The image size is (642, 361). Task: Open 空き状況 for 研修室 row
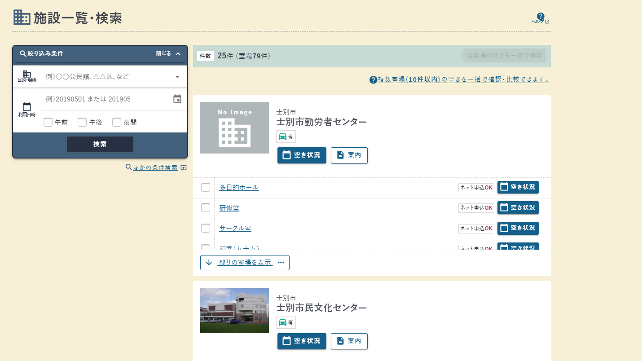518,207
